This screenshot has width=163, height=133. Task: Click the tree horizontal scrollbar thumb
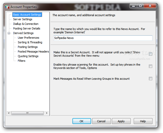coord(27,113)
